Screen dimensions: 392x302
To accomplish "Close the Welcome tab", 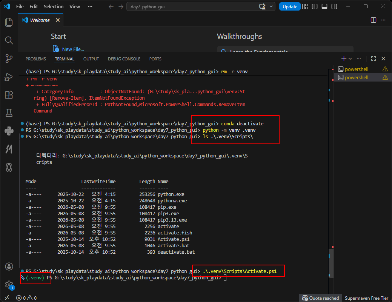I will click(58, 20).
